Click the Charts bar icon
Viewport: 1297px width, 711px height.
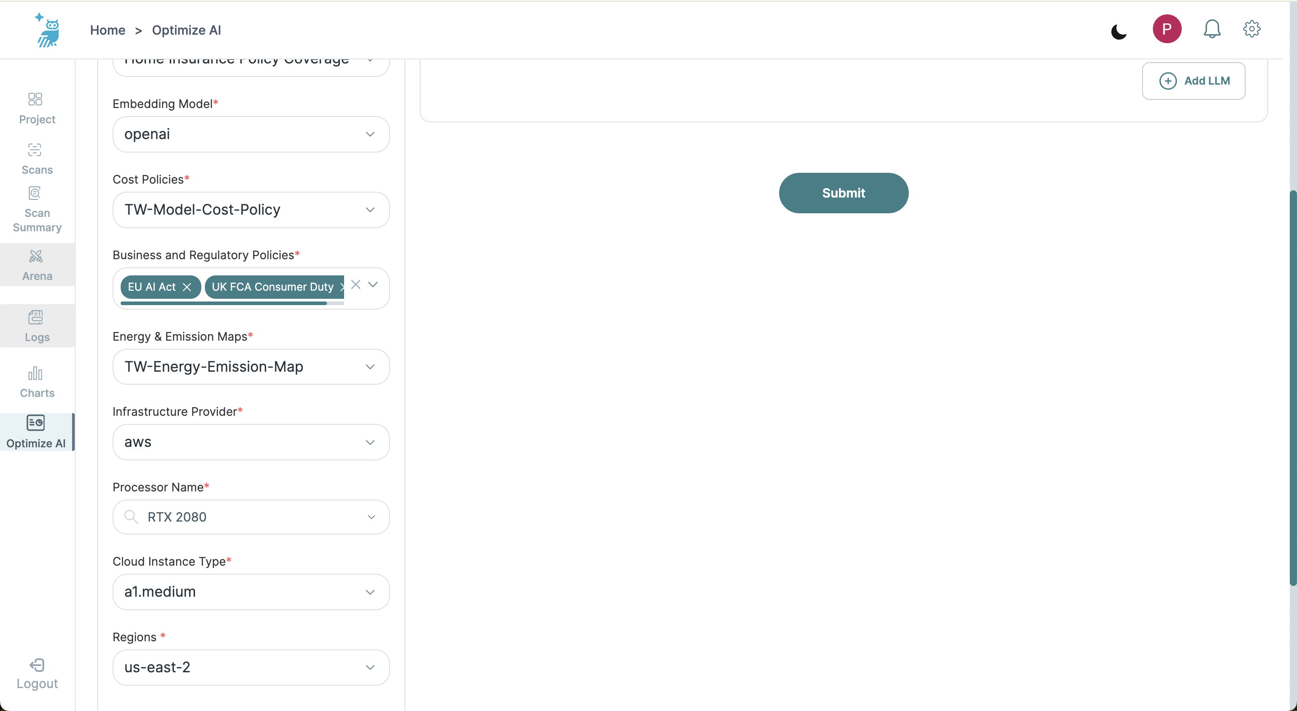tap(35, 373)
